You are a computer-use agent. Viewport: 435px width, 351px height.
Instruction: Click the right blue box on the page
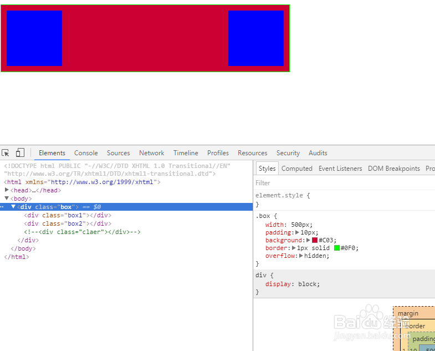coord(256,38)
